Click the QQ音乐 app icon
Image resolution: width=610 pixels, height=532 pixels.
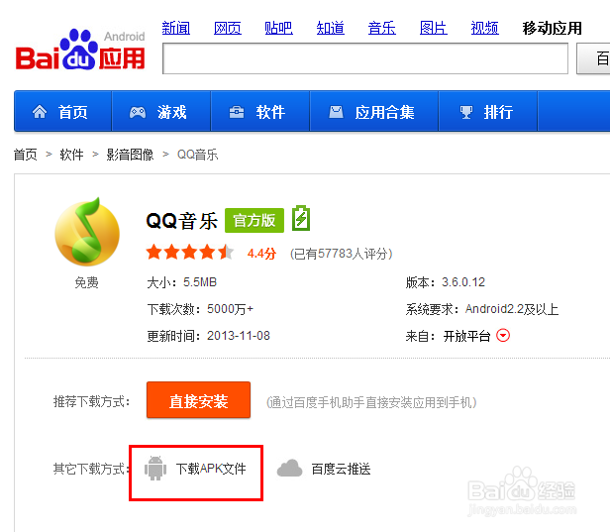click(87, 232)
